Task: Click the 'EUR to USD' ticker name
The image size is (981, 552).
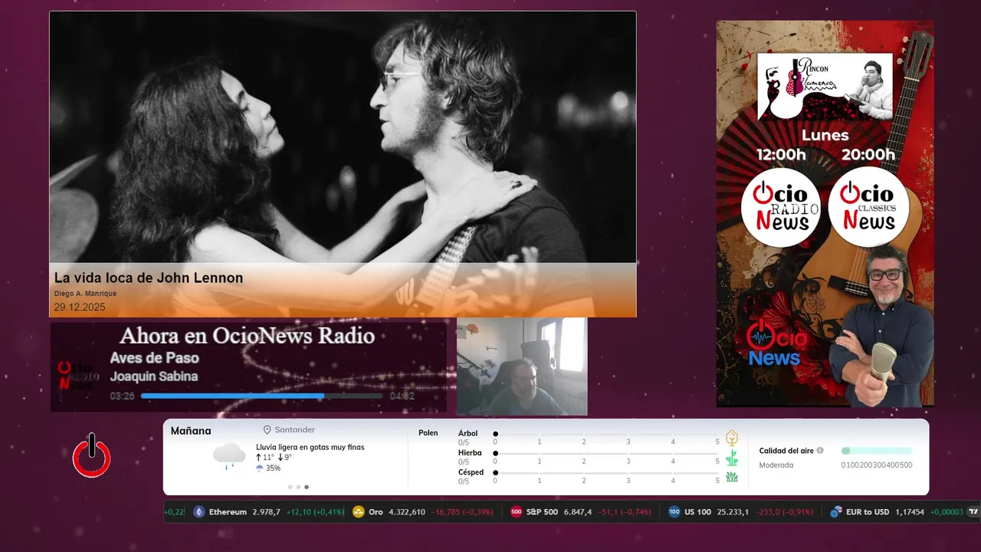Action: pos(868,512)
